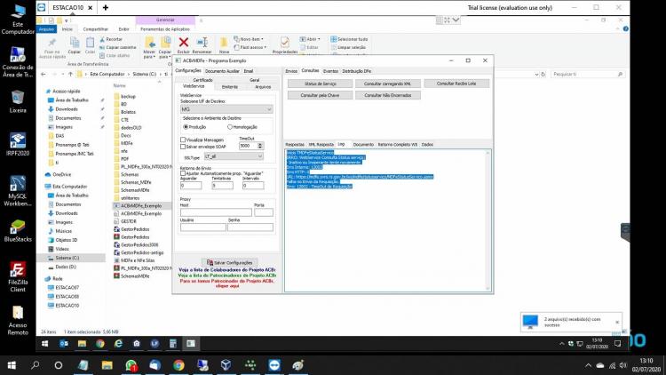The height and width of the screenshot is (375, 666).
Task: Click the host taskbar search magnifier icon
Action: 36,365
